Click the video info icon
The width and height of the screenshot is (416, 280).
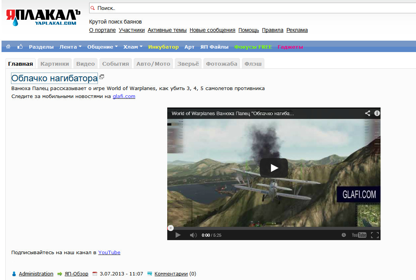[377, 113]
